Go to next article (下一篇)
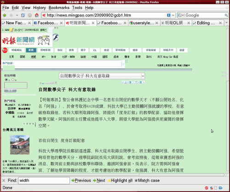The height and width of the screenshot is (192, 230). [139, 82]
